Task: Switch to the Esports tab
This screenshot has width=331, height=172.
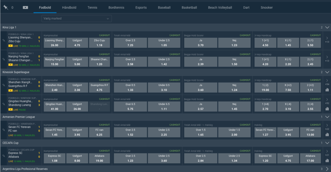Action: click(x=141, y=7)
